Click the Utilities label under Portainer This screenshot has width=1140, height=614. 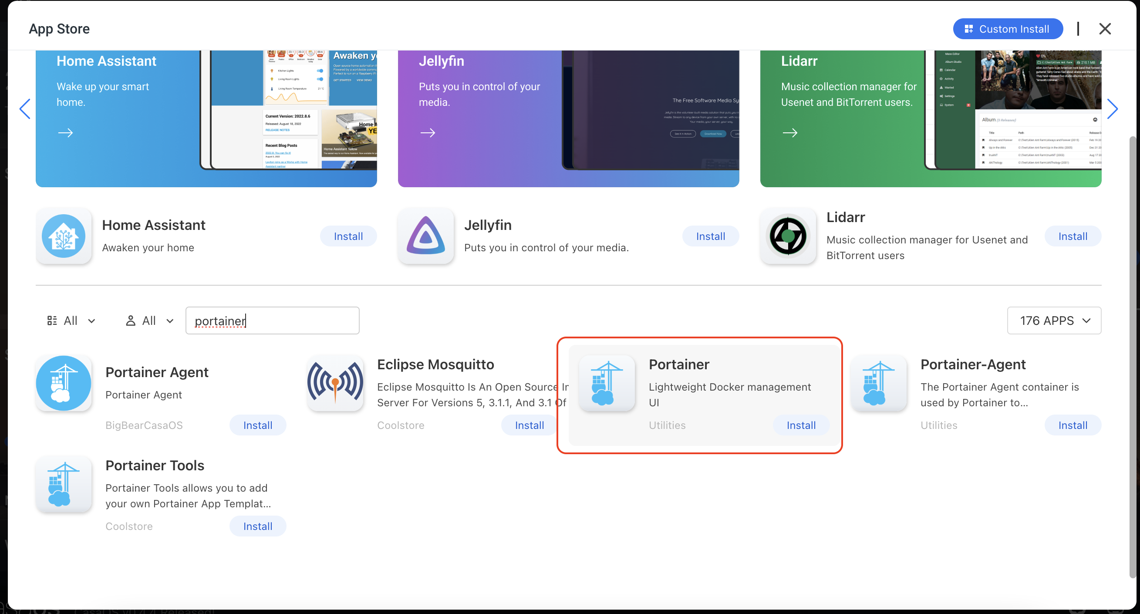[x=667, y=425]
